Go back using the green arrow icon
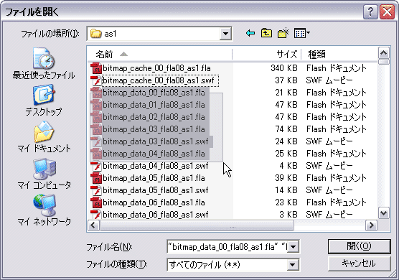This screenshot has height=280, width=399. click(x=250, y=33)
